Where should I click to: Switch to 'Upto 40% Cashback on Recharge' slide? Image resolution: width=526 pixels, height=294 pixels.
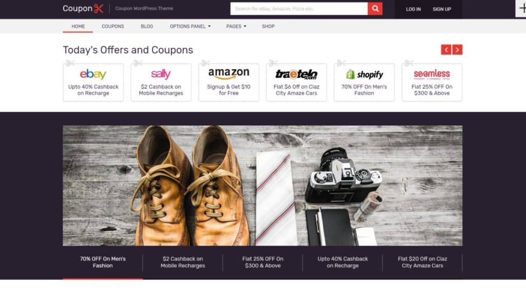(x=343, y=262)
